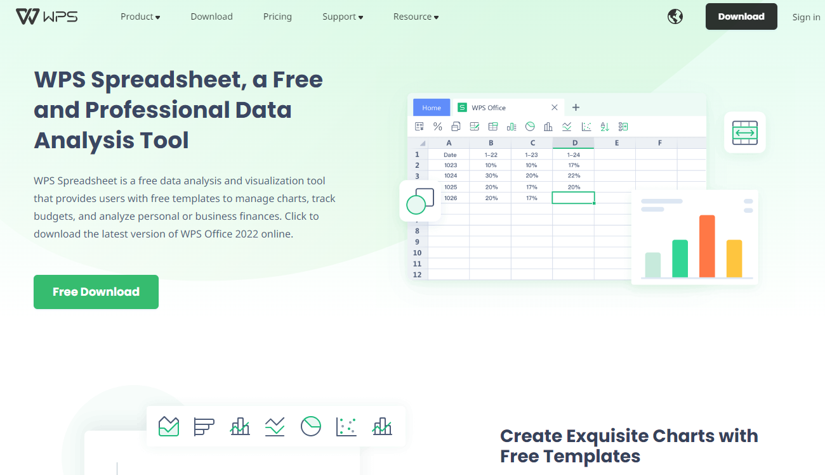Close the WPS Office tab with the X
Screen dimensions: 825x475
pyautogui.click(x=555, y=108)
